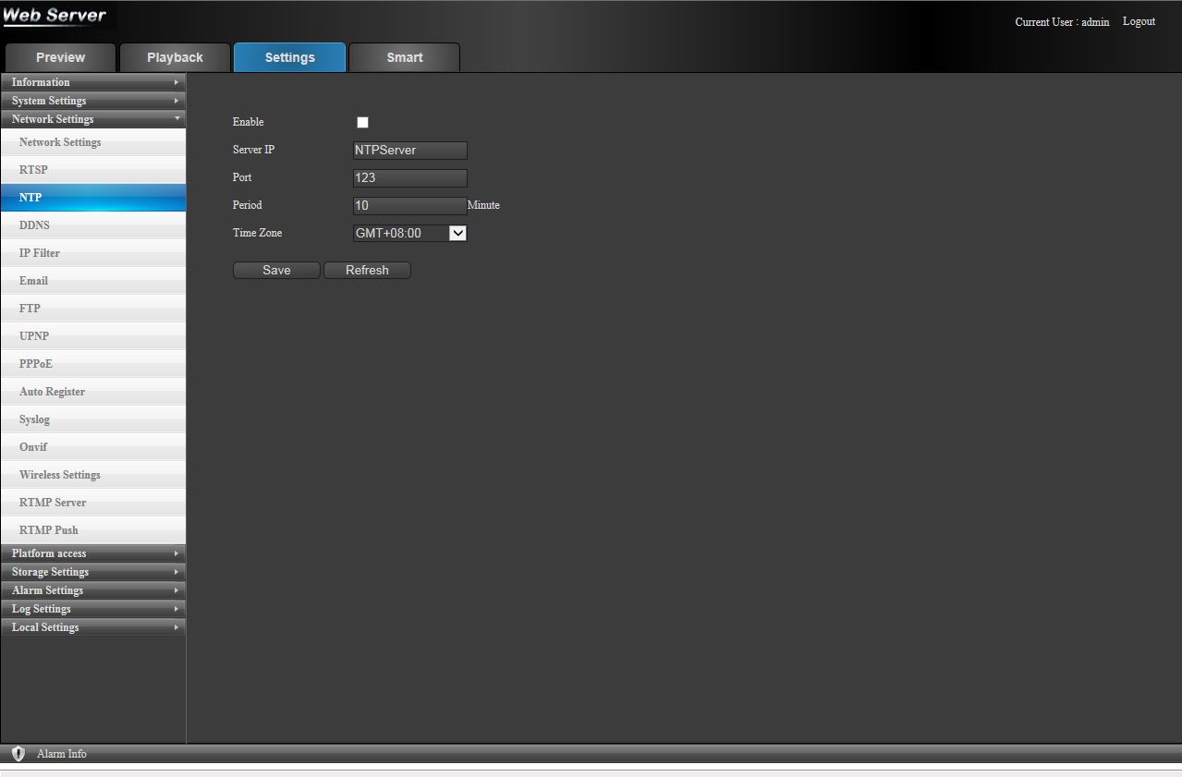The height and width of the screenshot is (777, 1182).
Task: Expand the Storage Settings section
Action: coord(92,572)
